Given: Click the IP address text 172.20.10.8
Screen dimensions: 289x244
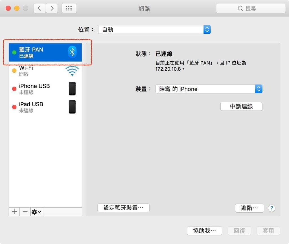Looking at the screenshot, I should [x=168, y=69].
